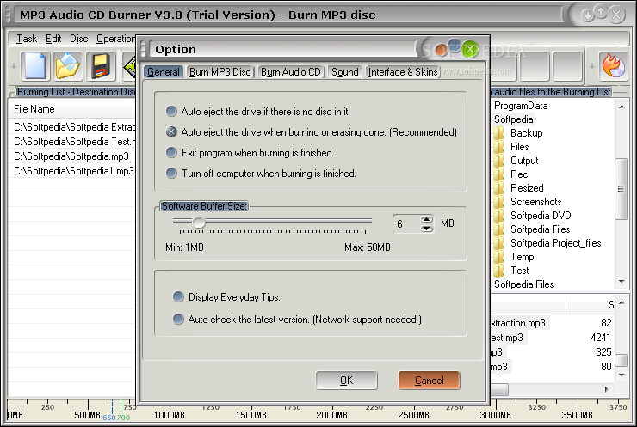The image size is (637, 427).
Task: Click the orange round button in Option title bar
Action: coord(442,50)
